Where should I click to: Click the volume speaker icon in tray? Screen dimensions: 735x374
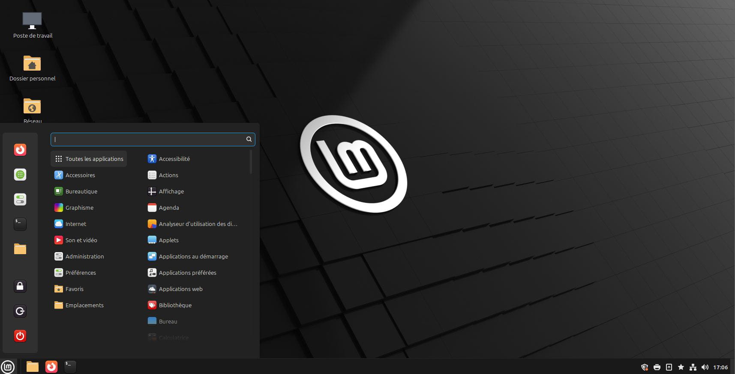pos(705,367)
